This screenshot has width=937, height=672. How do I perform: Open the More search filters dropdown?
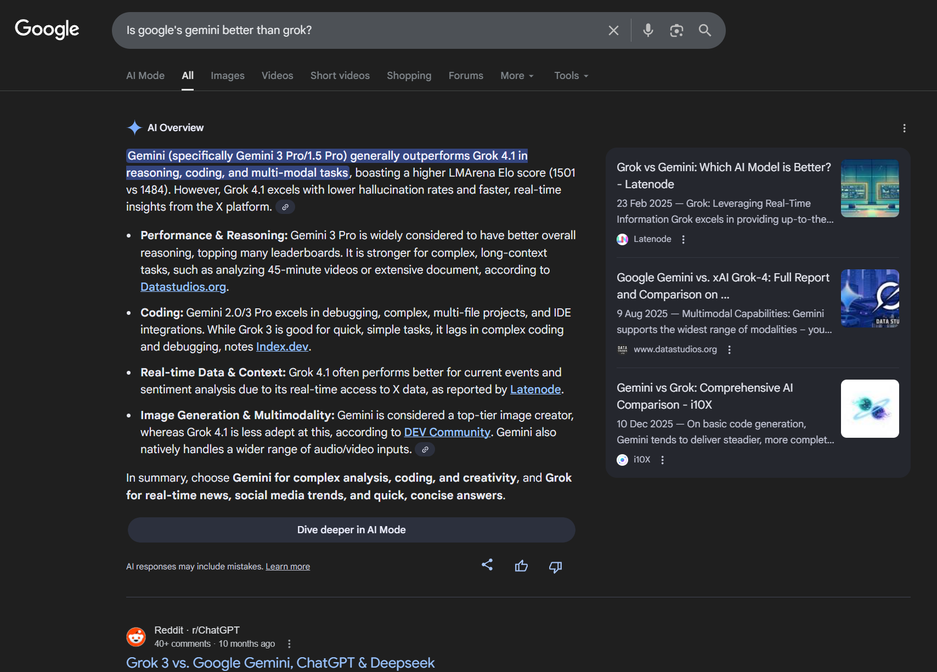point(516,75)
